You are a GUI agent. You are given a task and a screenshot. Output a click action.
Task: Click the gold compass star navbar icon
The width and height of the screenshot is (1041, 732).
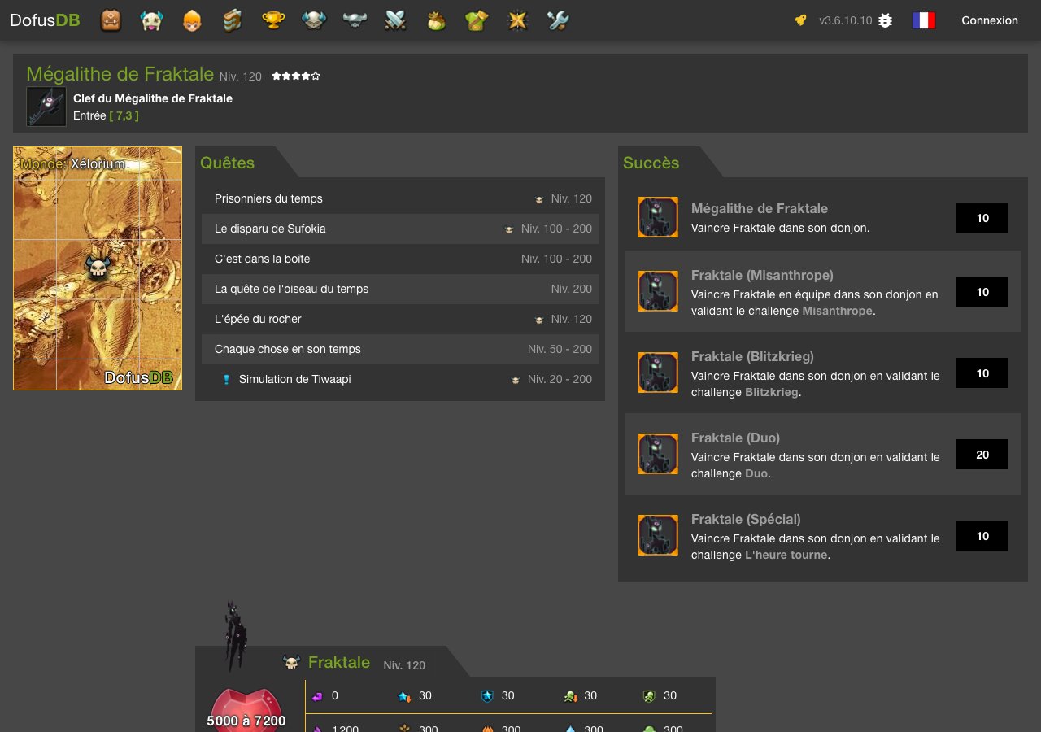(x=517, y=20)
